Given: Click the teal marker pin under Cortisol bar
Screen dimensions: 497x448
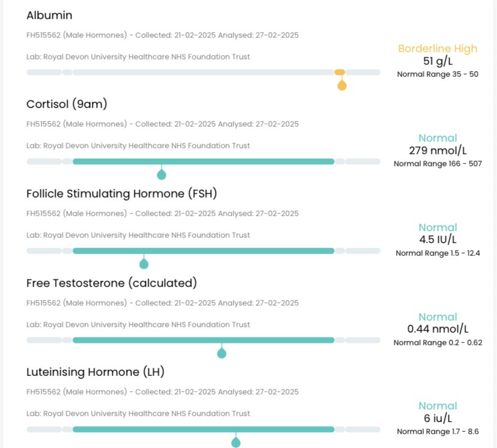Looking at the screenshot, I should 161,174.
